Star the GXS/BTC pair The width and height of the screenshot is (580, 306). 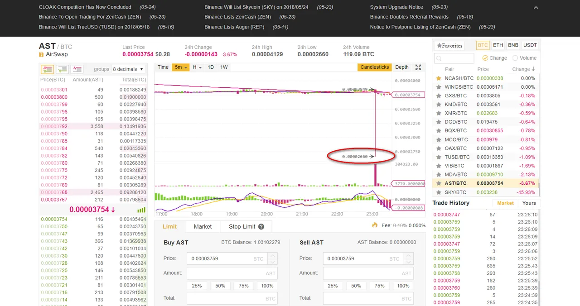[438, 96]
